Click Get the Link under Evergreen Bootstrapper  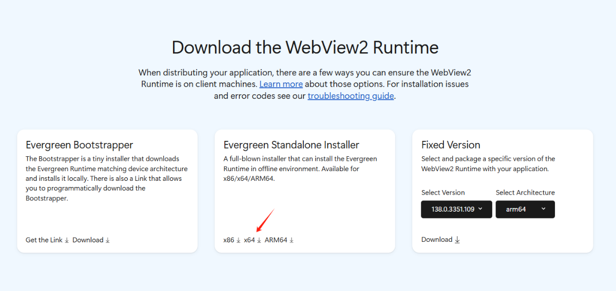(44, 240)
